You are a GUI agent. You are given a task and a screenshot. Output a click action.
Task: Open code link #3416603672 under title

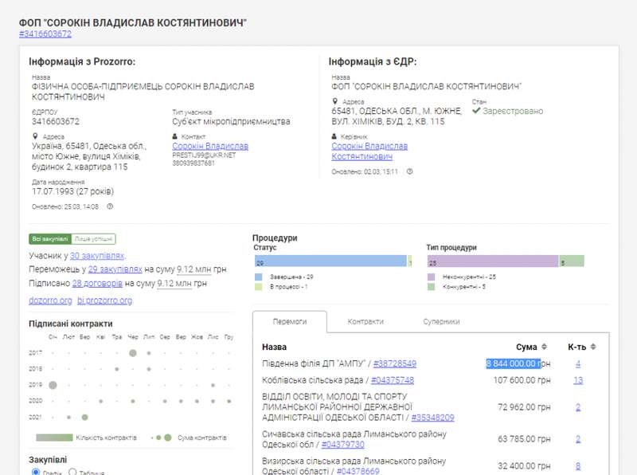pos(45,34)
